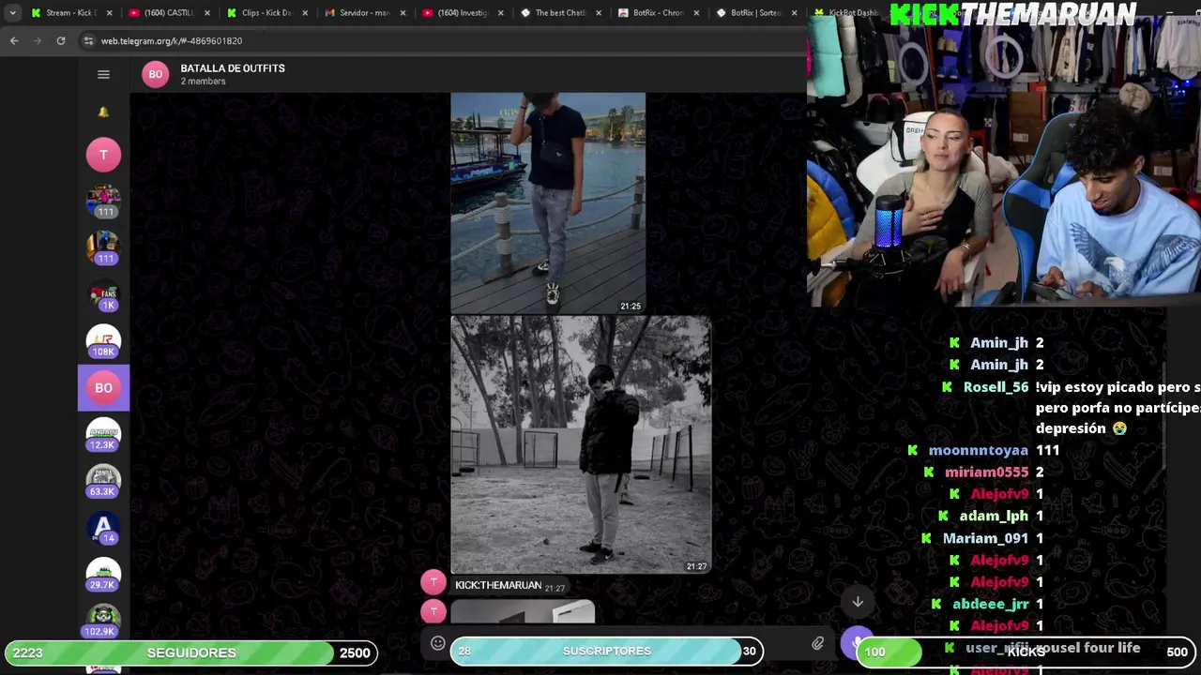This screenshot has width=1201, height=675.
Task: Click the '2 members' subtitle text
Action: [203, 82]
